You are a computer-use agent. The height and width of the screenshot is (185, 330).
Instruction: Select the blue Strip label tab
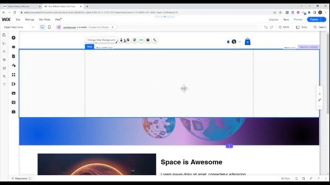pos(89,47)
